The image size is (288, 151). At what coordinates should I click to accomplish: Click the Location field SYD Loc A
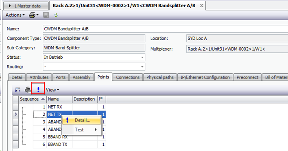click(x=237, y=38)
